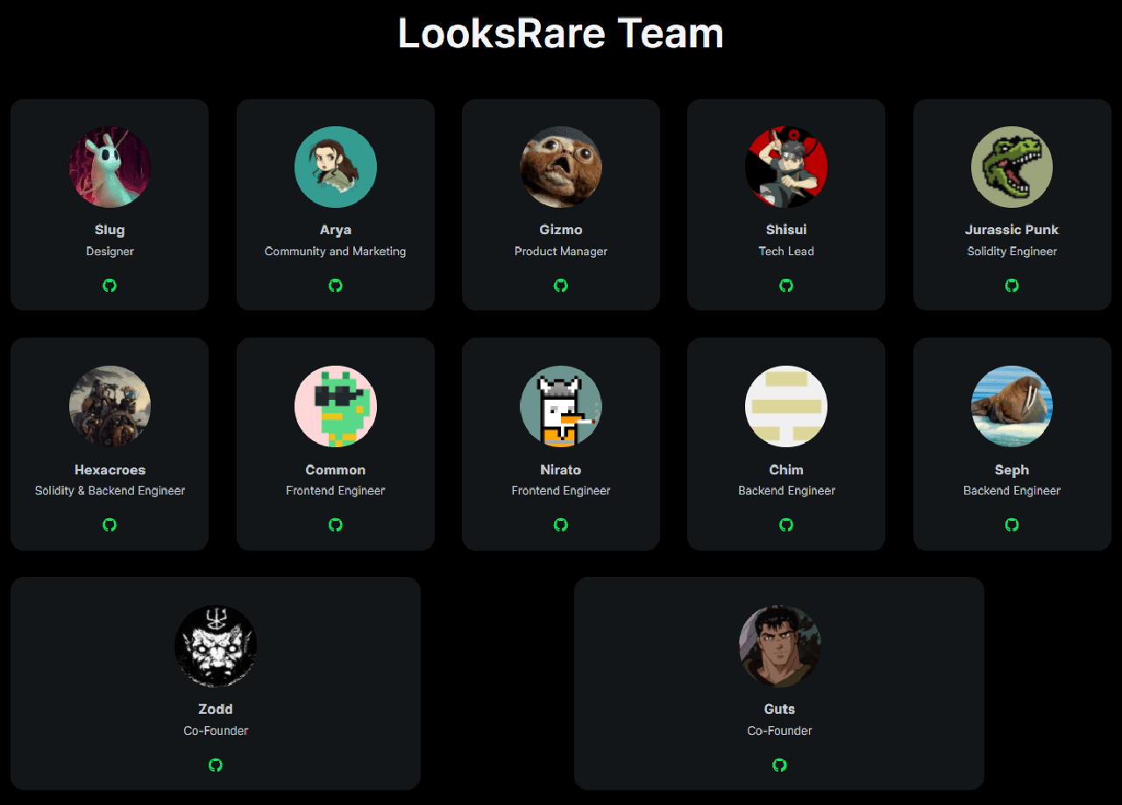The image size is (1122, 805).
Task: Click 'Co-Founder' under Guts
Action: (x=779, y=730)
